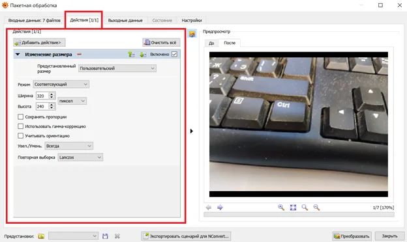Screen dimensions: 407x242
Task: Show the next preview image
Action: pyautogui.click(x=220, y=208)
